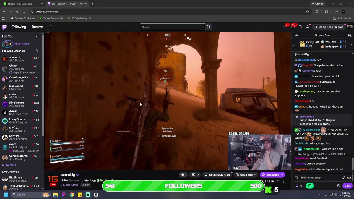Open the Windows Start menu

click(x=6, y=195)
